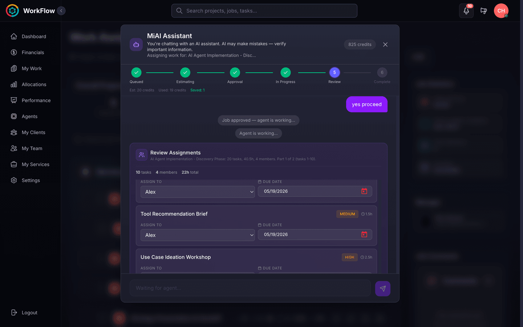Image resolution: width=523 pixels, height=327 pixels.
Task: Close the MiAI Assistant dialog
Action: [385, 44]
